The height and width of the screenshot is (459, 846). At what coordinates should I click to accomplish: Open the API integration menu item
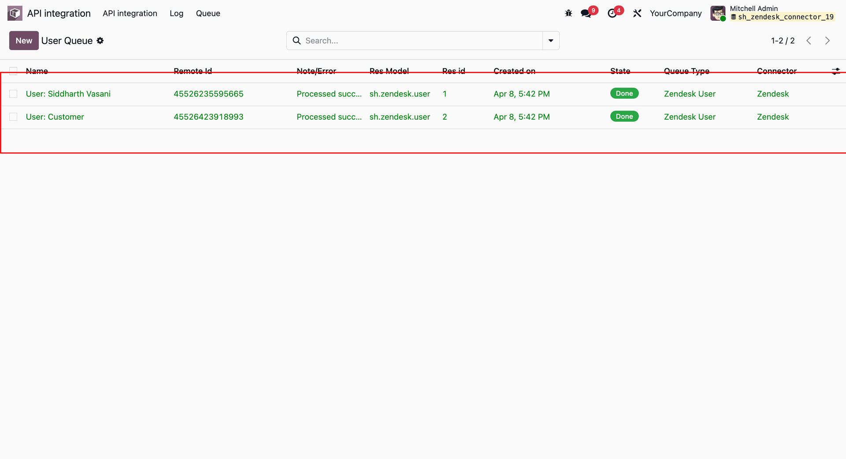(x=130, y=13)
